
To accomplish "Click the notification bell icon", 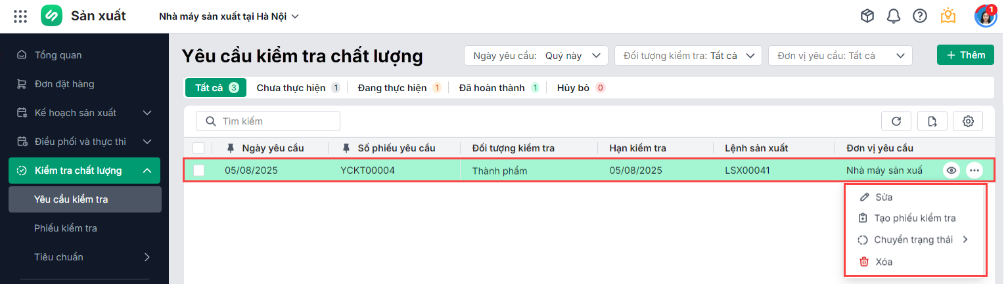I will coord(893,16).
